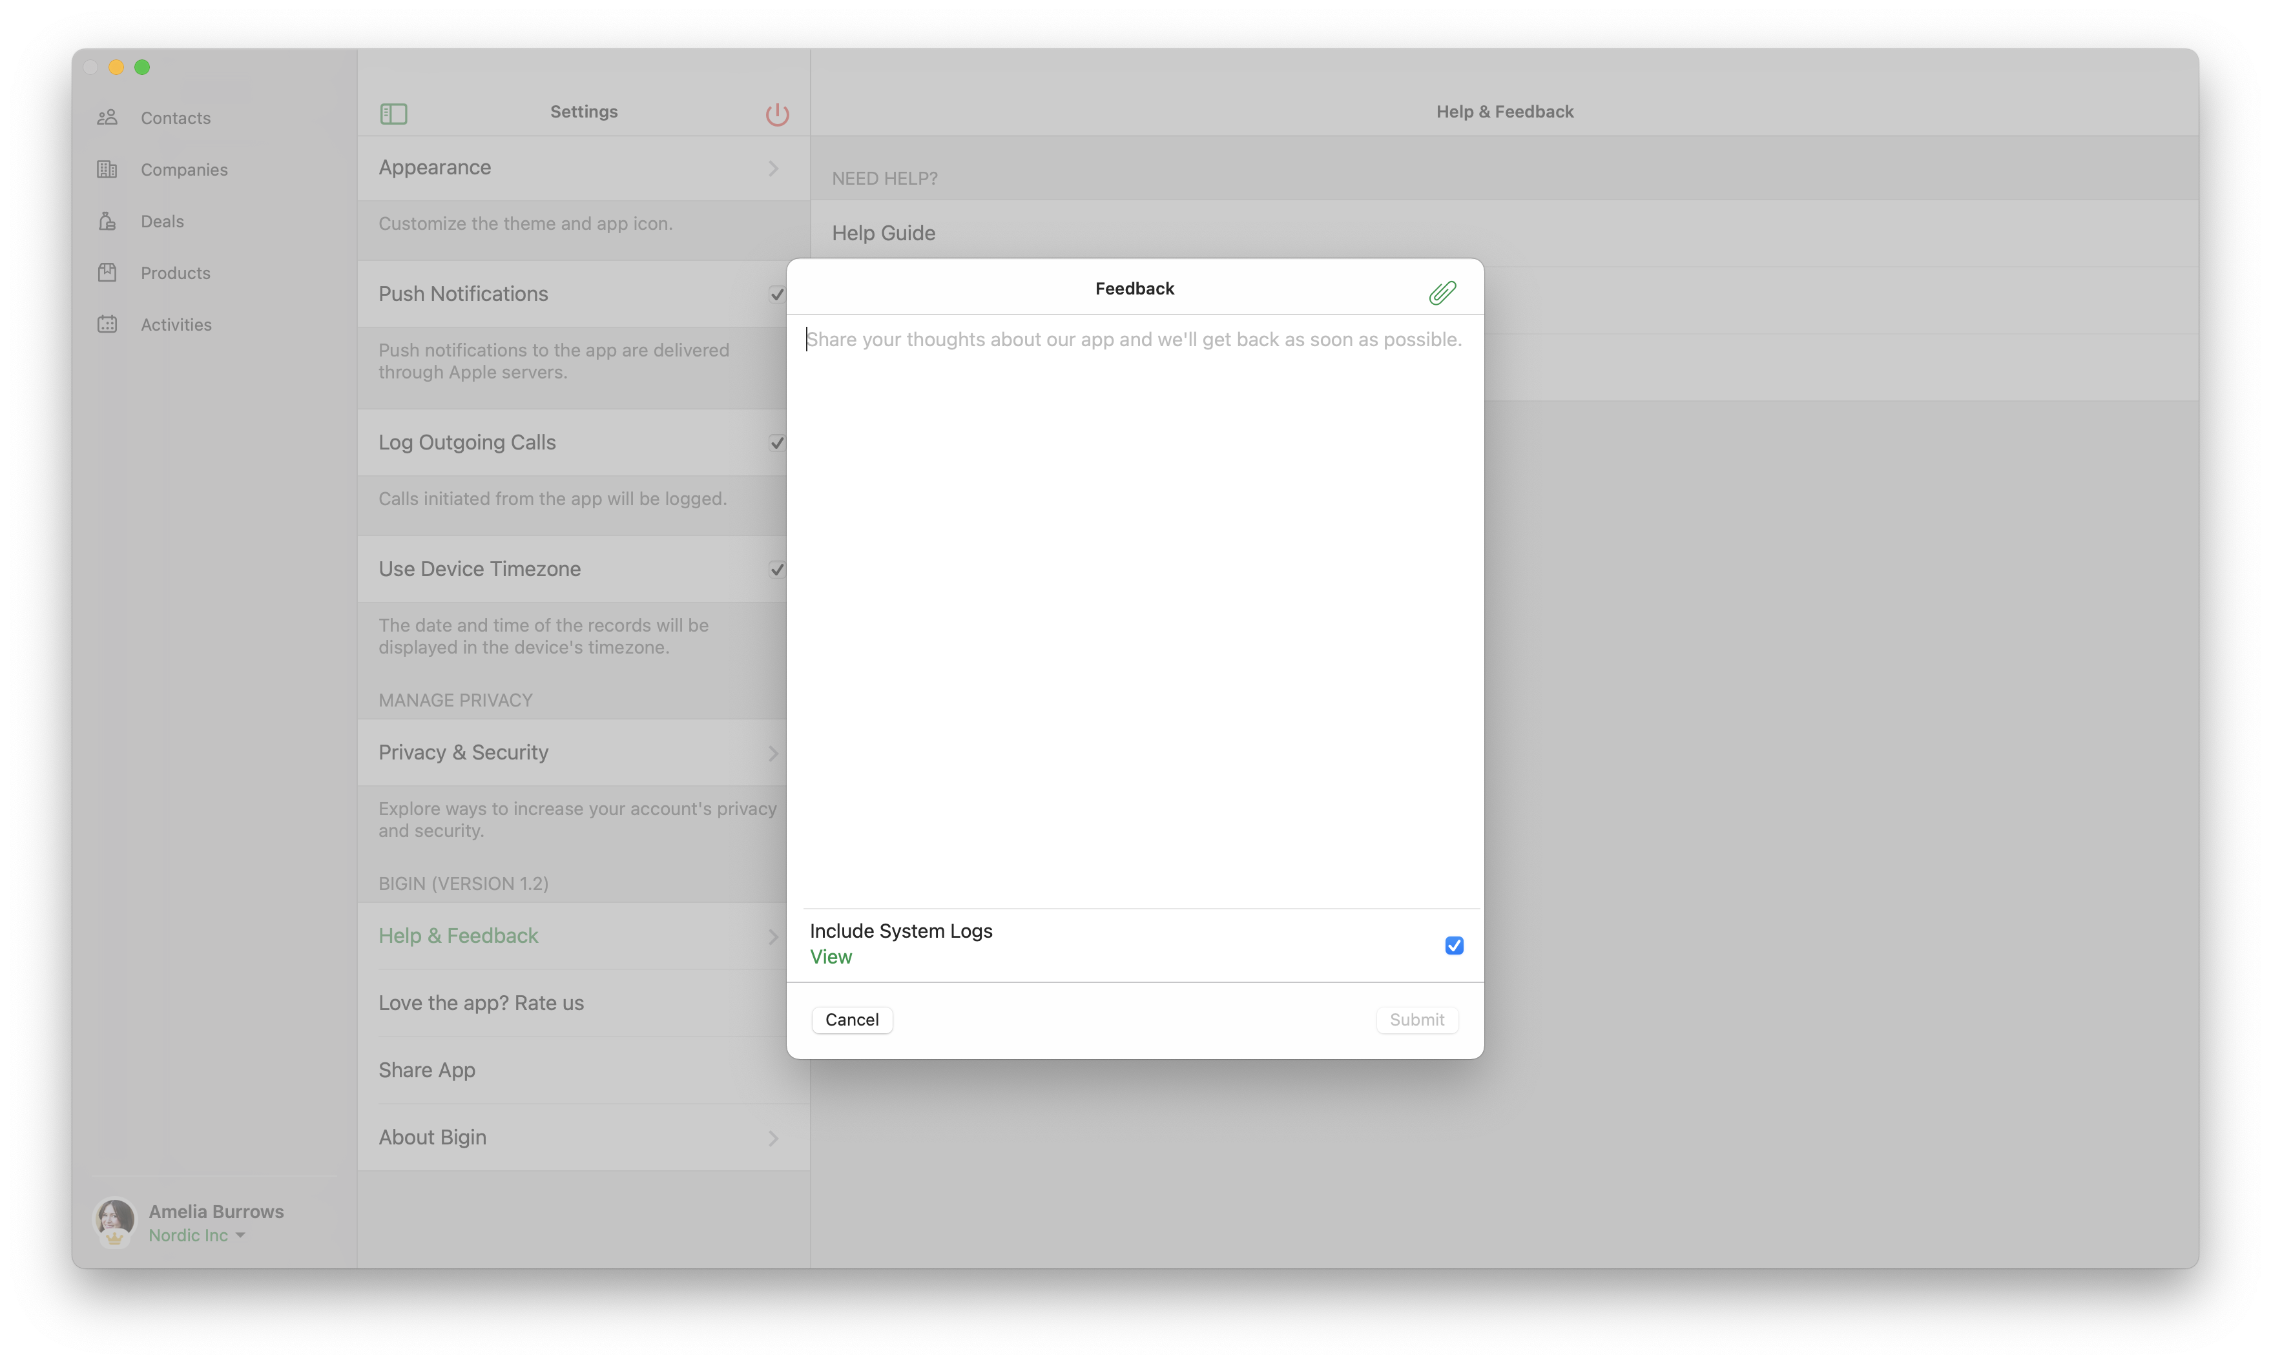Image resolution: width=2271 pixels, height=1364 pixels.
Task: Open Deals in the sidebar
Action: click(161, 222)
